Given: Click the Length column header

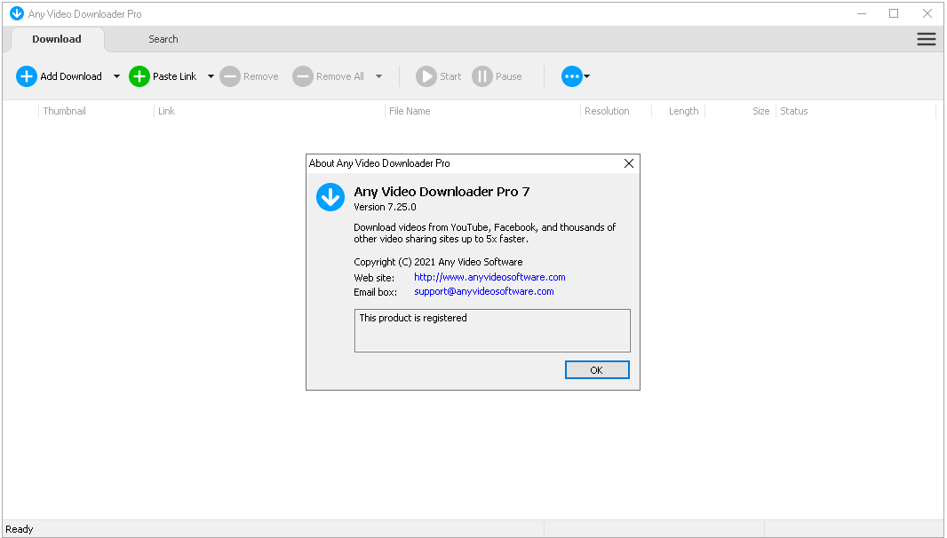Looking at the screenshot, I should pos(679,111).
